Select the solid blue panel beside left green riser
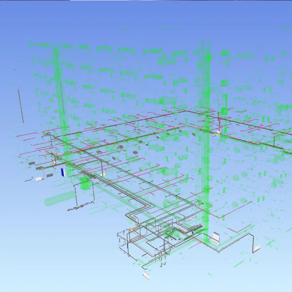Image resolution: width=292 pixels, height=292 pixels. pos(63,172)
